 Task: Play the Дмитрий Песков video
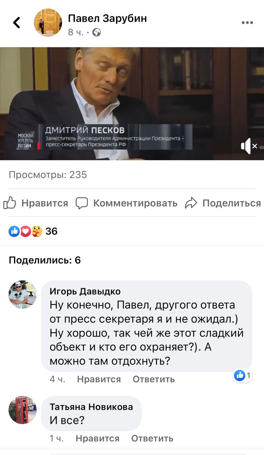[132, 103]
